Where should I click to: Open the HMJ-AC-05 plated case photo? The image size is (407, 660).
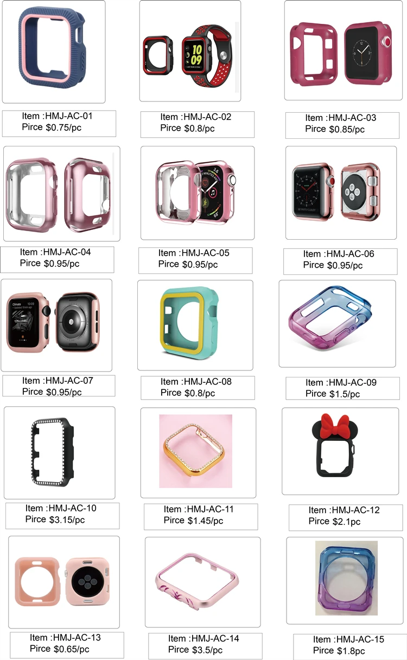click(x=198, y=193)
